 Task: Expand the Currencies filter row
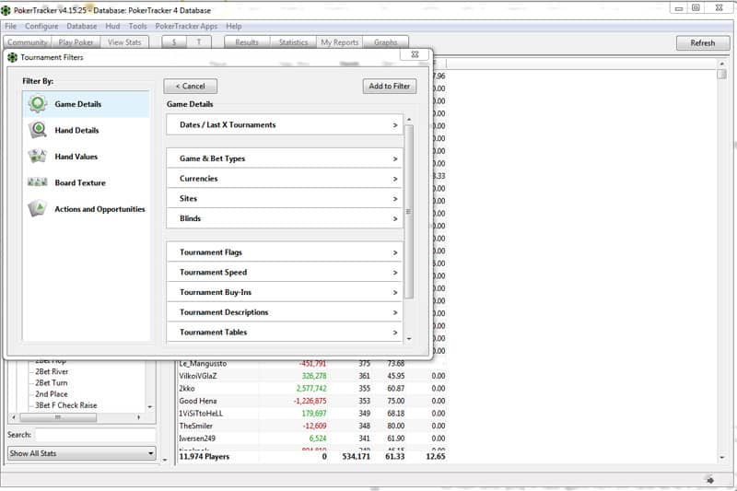285,179
